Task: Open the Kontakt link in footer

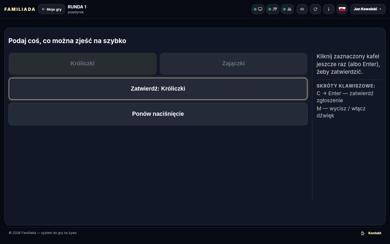Action: [x=375, y=233]
